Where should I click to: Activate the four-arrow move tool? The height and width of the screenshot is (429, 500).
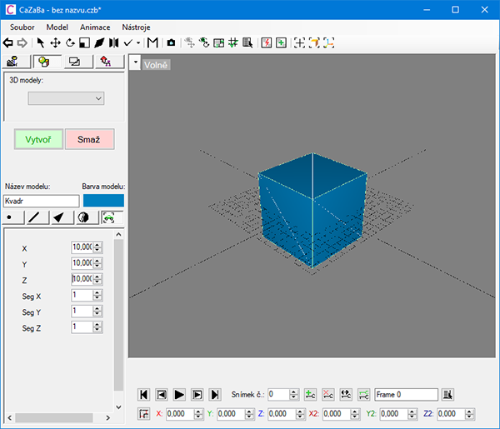pyautogui.click(x=56, y=42)
